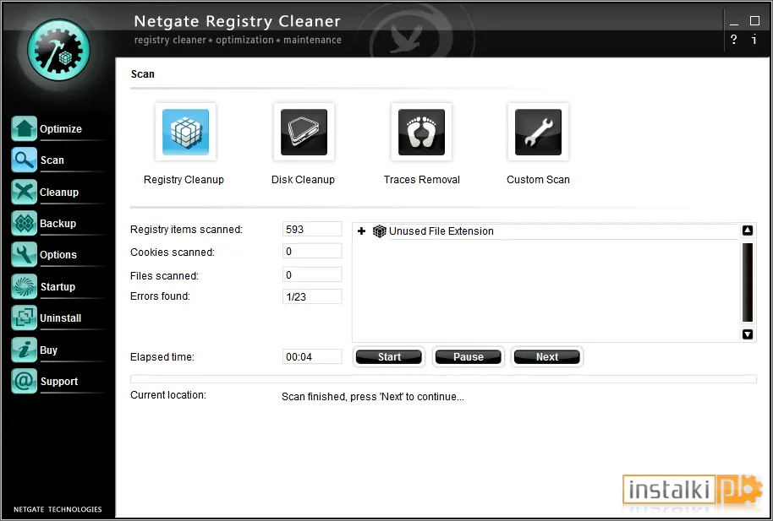Open the Backup menu label
Screen dimensions: 773x521
[58, 224]
